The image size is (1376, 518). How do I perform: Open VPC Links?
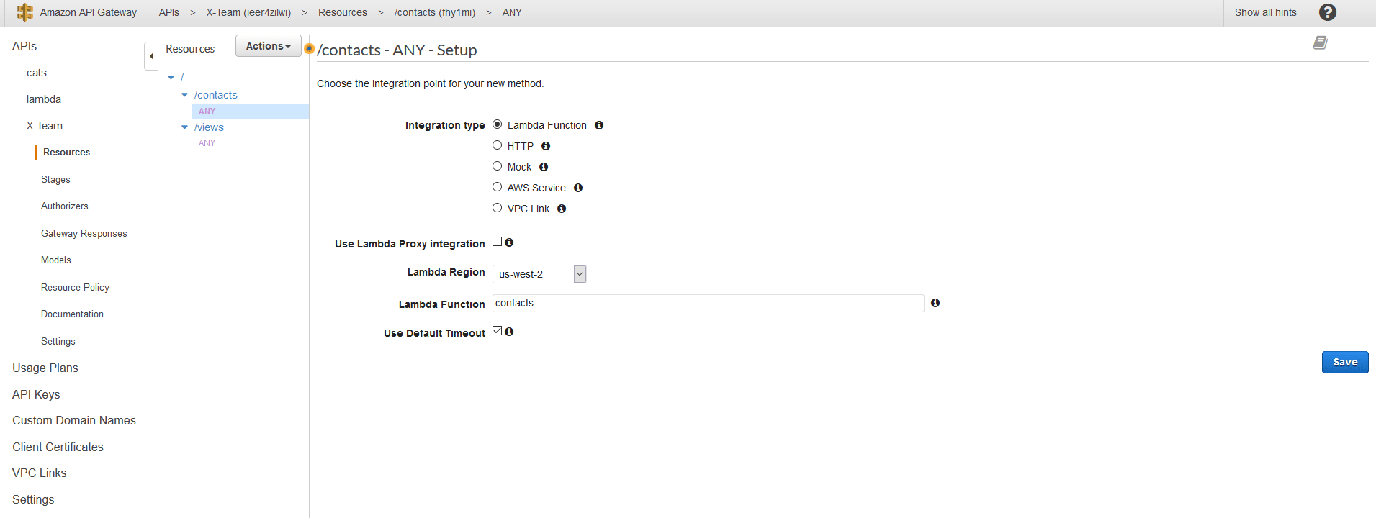(40, 473)
